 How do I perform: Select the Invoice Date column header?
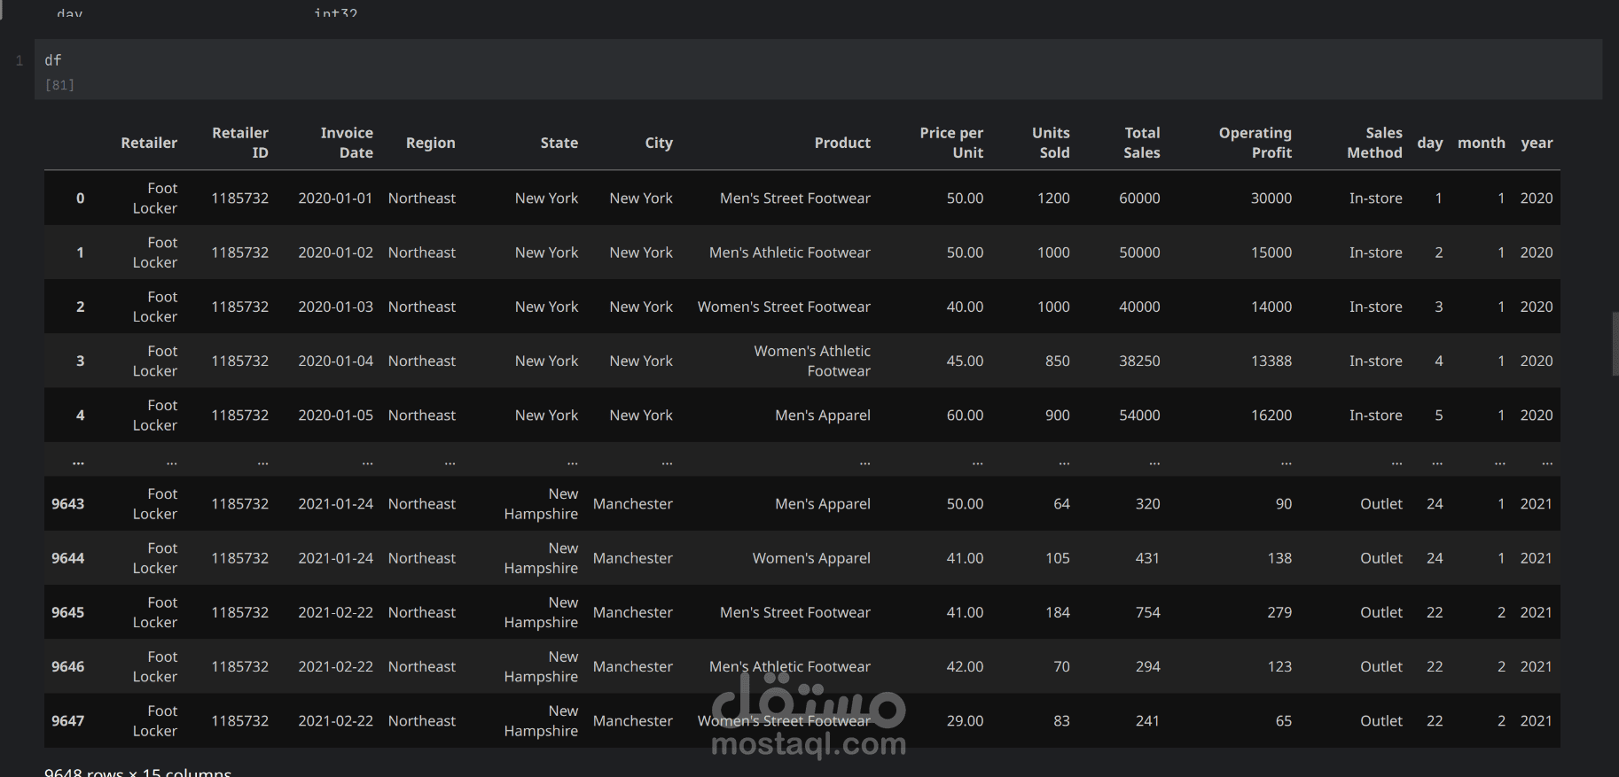point(346,143)
